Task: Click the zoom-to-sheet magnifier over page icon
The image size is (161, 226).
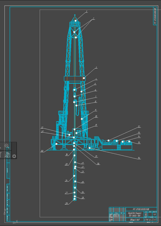Action: point(7,155)
